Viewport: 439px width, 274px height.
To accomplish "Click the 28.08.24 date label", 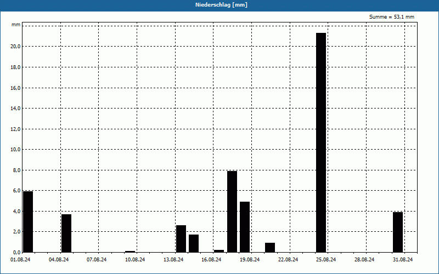I will pos(364,260).
